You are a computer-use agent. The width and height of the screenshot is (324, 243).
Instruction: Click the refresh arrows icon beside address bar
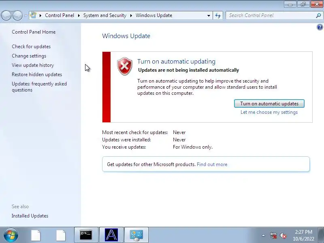(218, 15)
